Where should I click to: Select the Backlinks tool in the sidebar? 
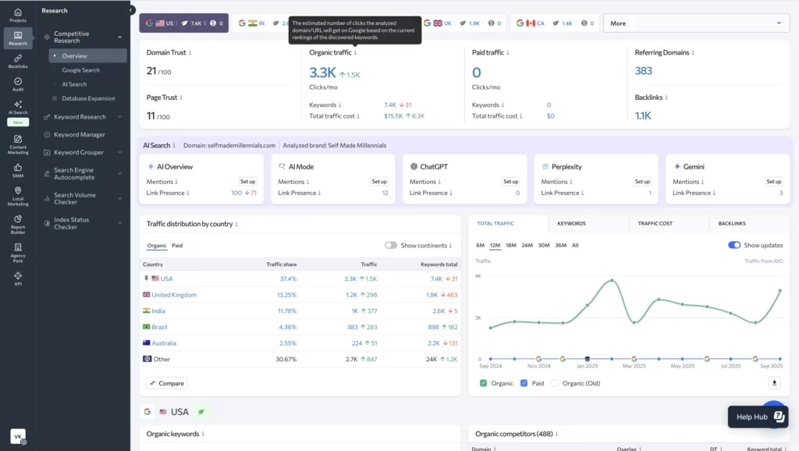click(x=17, y=61)
